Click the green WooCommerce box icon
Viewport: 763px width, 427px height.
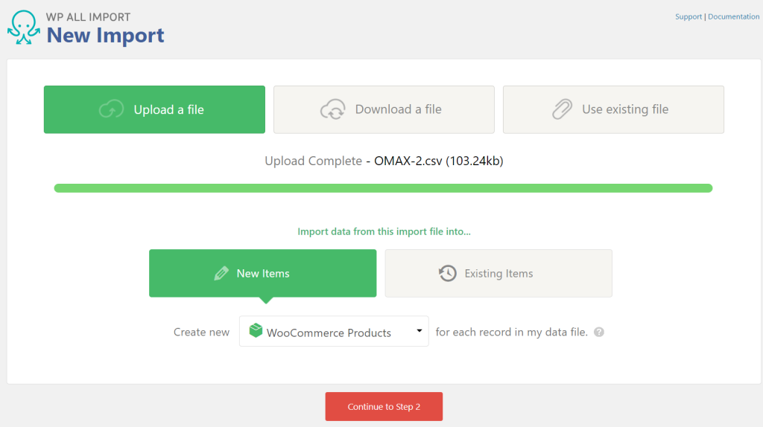(256, 330)
